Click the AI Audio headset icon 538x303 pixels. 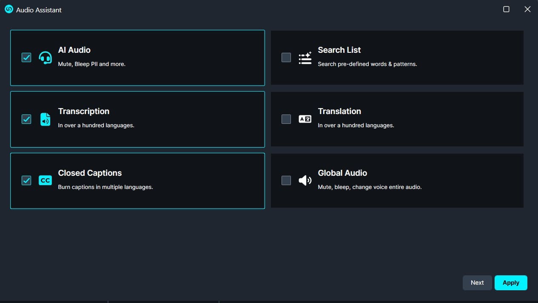(46, 57)
